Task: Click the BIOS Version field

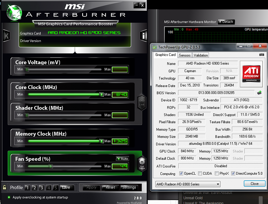Action: 216,93
